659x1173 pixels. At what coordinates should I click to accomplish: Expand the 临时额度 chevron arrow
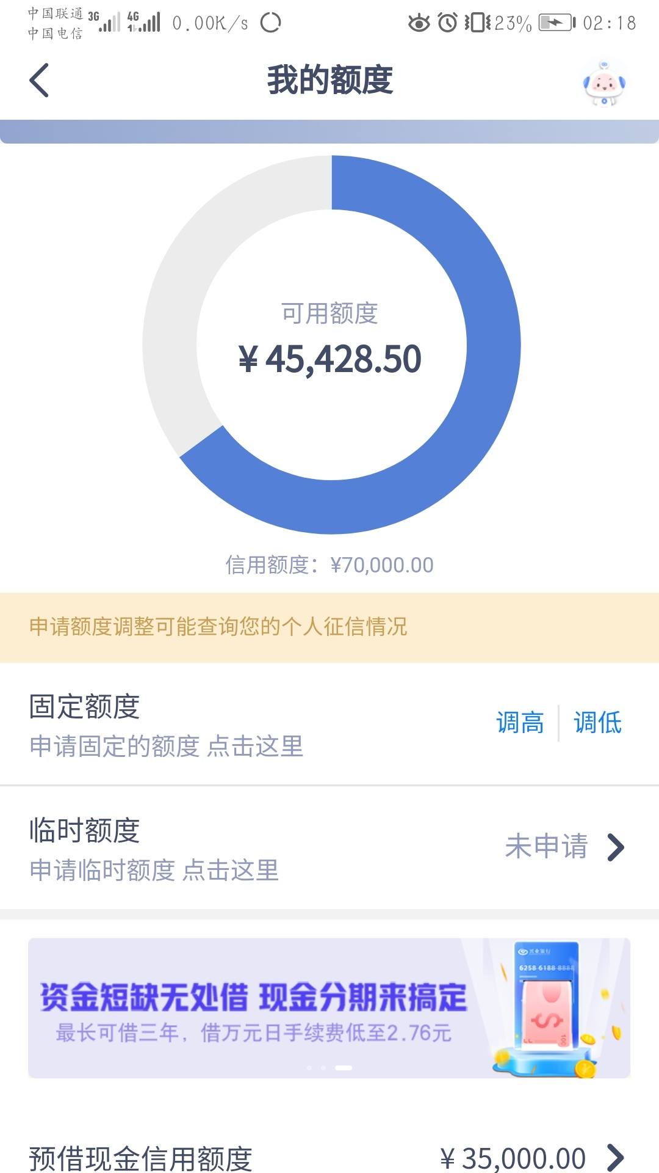click(x=616, y=847)
